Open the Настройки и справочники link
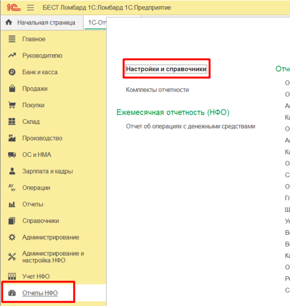Viewport: 290px width, 306px height. (x=166, y=69)
